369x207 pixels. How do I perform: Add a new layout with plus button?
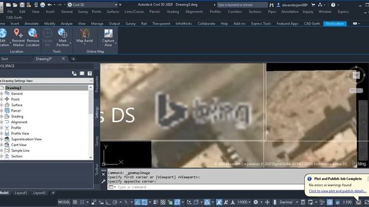[x=53, y=193]
